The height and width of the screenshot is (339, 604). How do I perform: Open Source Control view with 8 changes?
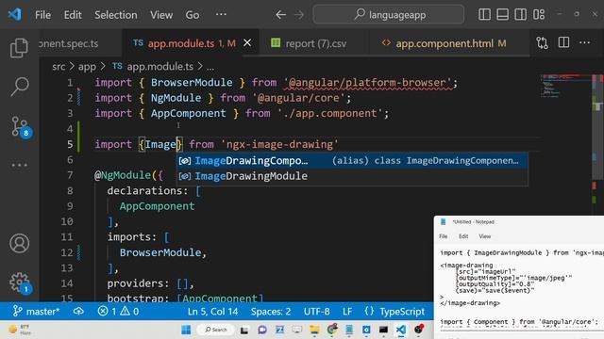[x=20, y=126]
